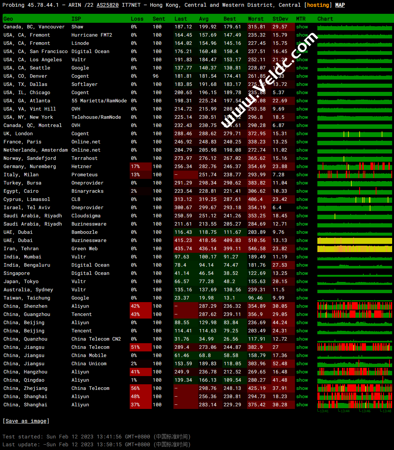Show MTR for Egypt, Cairo row
This screenshot has height=450, width=394.
302,191
